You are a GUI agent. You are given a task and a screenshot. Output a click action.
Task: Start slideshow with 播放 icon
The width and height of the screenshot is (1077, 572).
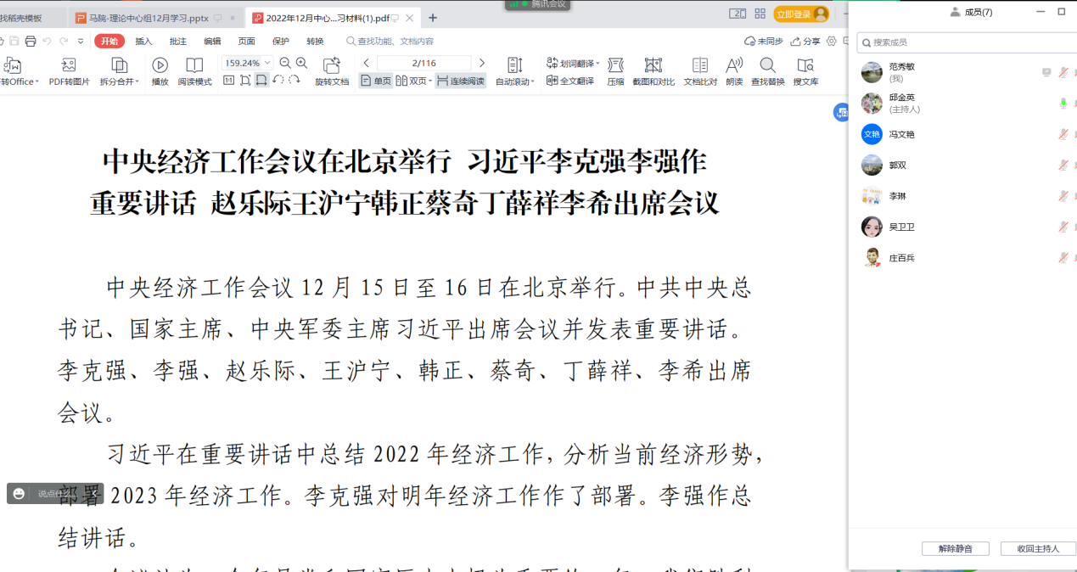point(160,66)
